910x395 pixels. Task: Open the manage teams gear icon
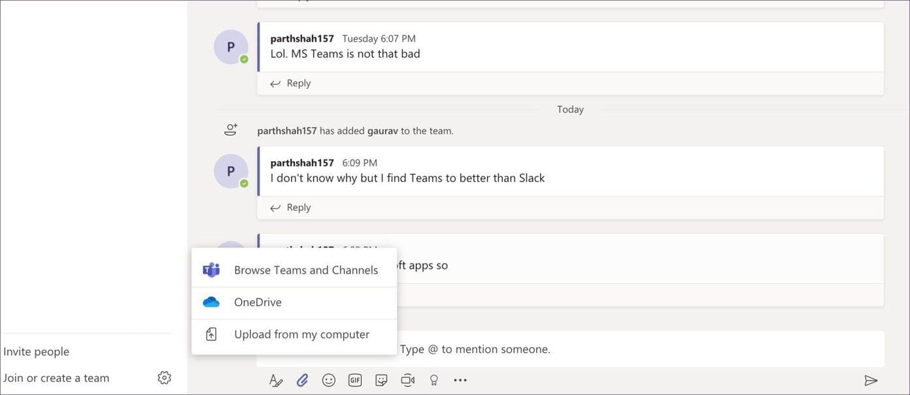click(164, 377)
